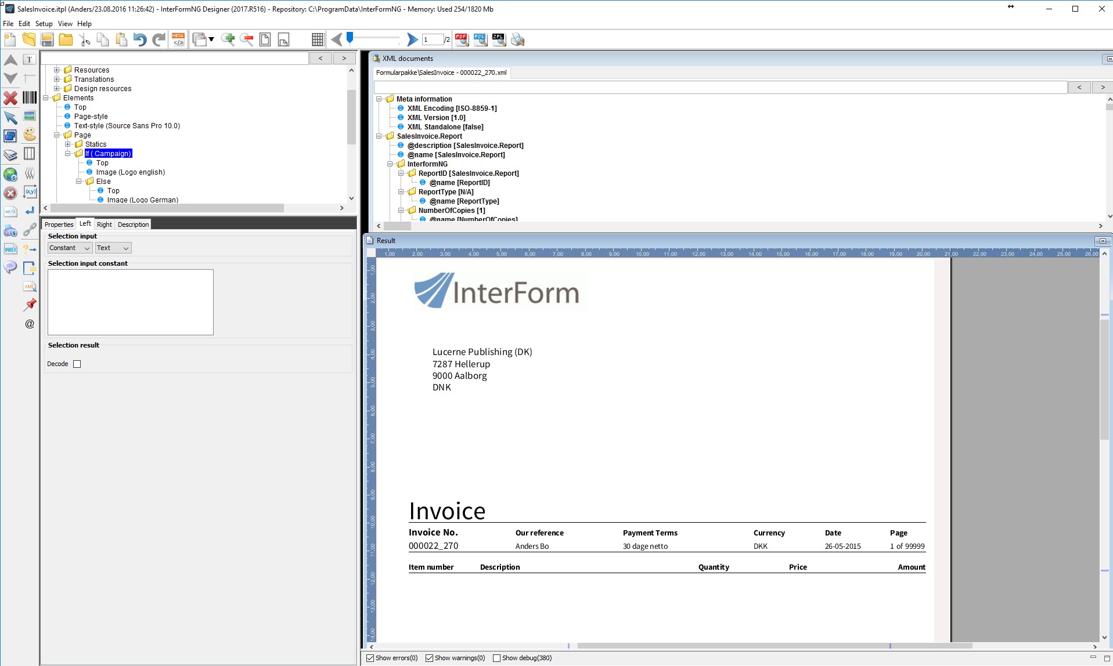The height and width of the screenshot is (666, 1113).
Task: Insert an image element
Action: pos(30,116)
